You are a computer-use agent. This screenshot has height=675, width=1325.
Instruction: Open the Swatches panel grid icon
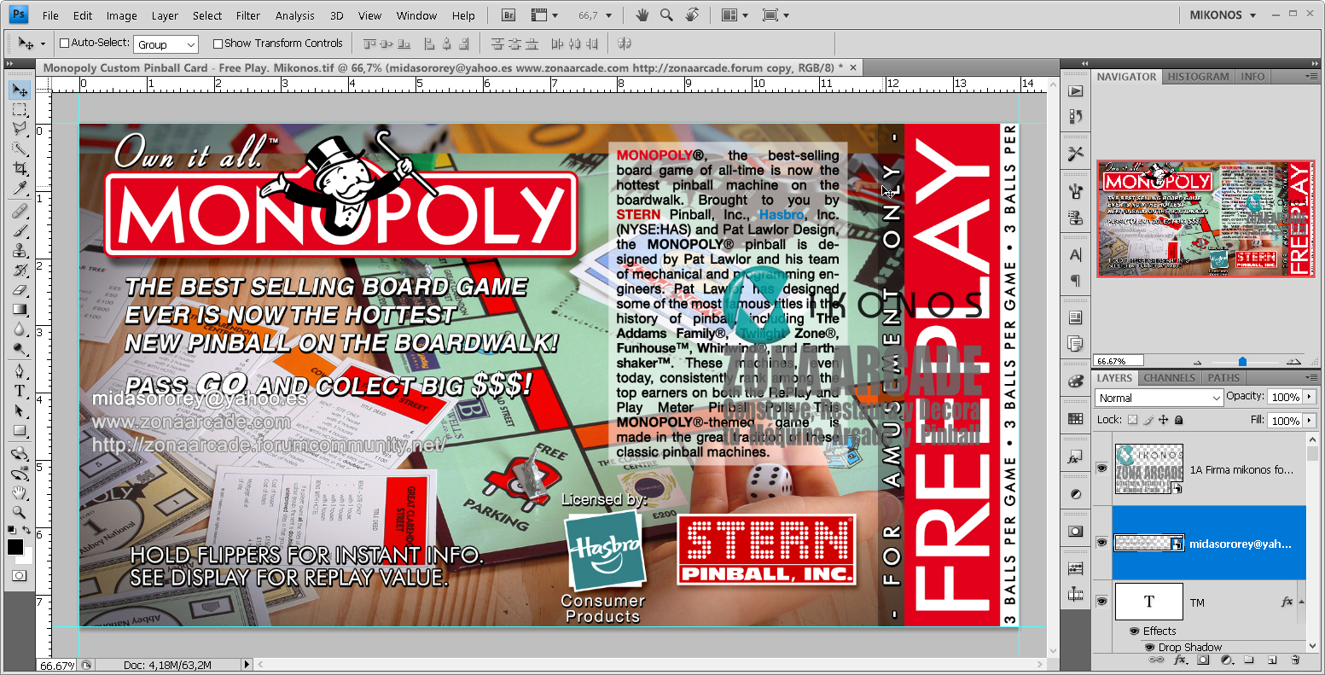1075,419
